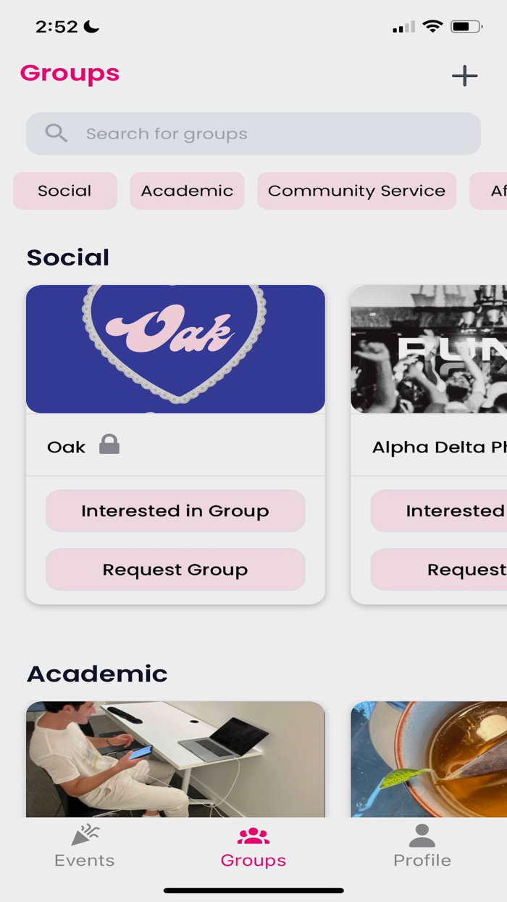Tap Interested in Group for the Oak group
This screenshot has width=507, height=902.
point(175,510)
